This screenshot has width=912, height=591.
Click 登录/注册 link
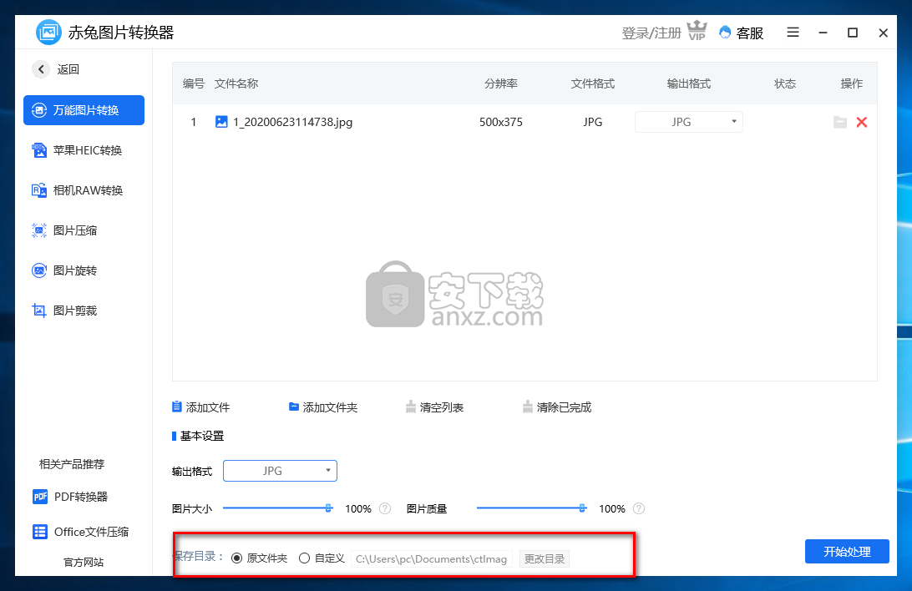pyautogui.click(x=651, y=33)
